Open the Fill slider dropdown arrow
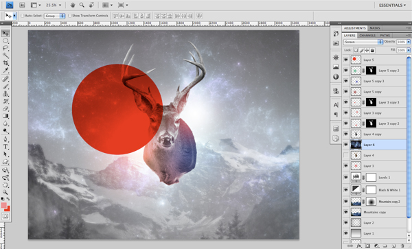The height and width of the screenshot is (249, 412). coord(409,50)
